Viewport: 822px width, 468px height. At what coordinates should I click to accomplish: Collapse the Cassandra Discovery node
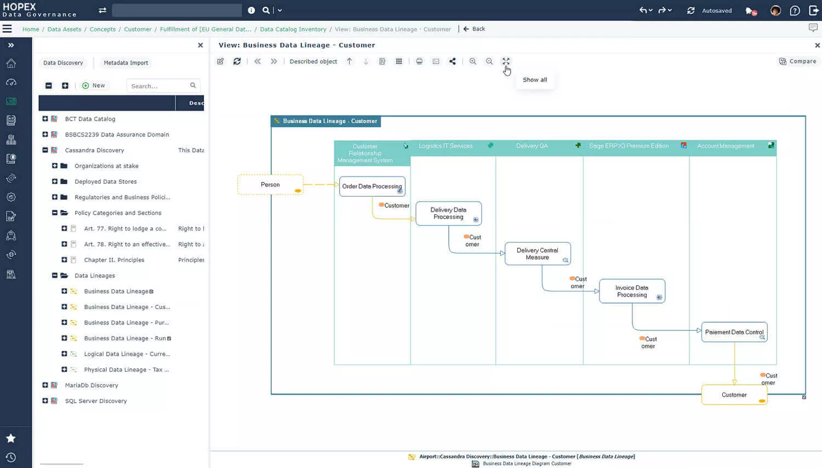(45, 150)
